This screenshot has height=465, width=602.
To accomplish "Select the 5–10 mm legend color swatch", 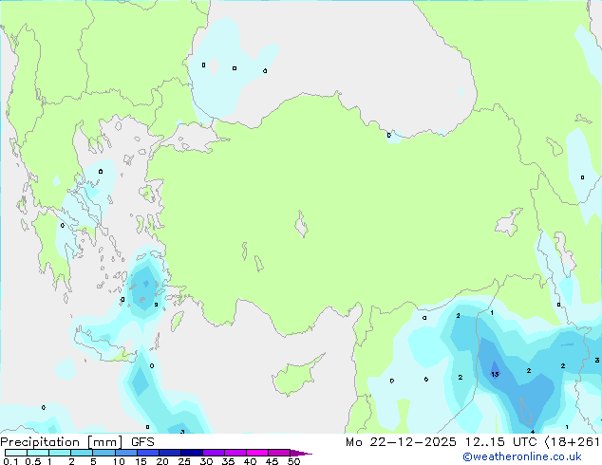I will pyautogui.click(x=103, y=453).
